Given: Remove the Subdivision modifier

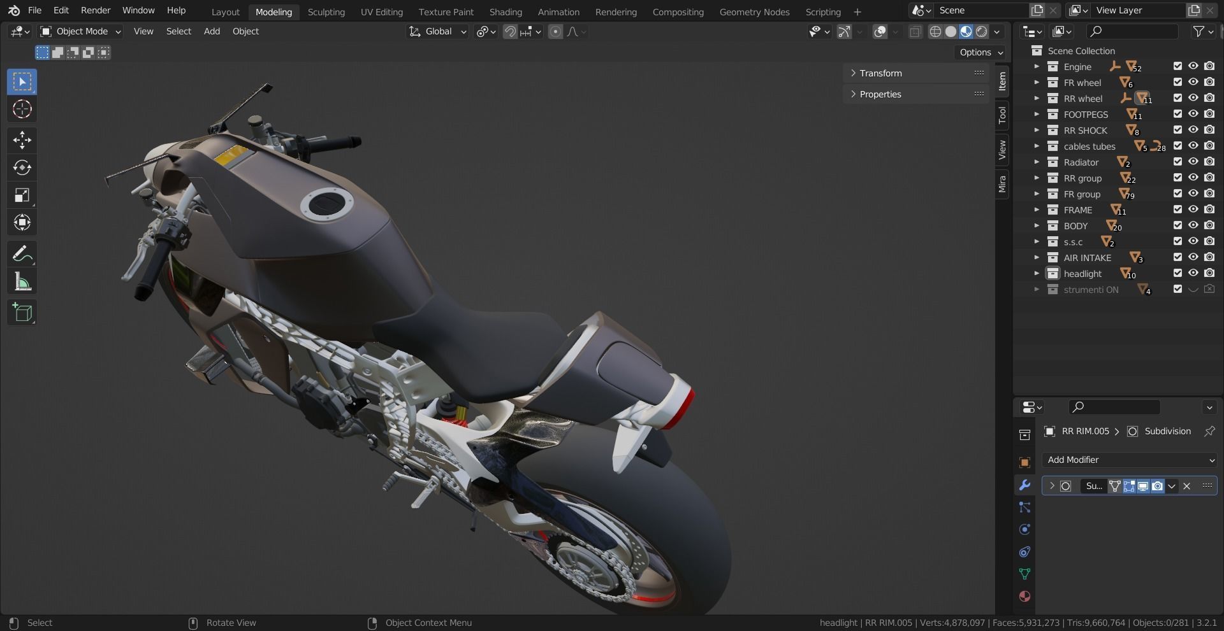Looking at the screenshot, I should pyautogui.click(x=1186, y=486).
